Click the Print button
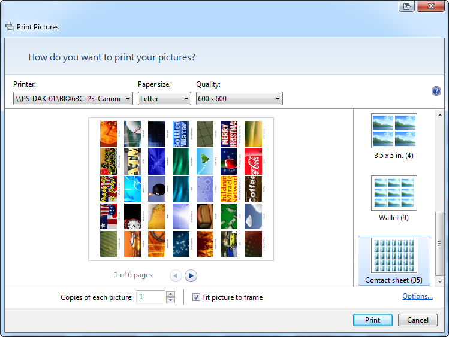The width and height of the screenshot is (449, 337). (372, 320)
